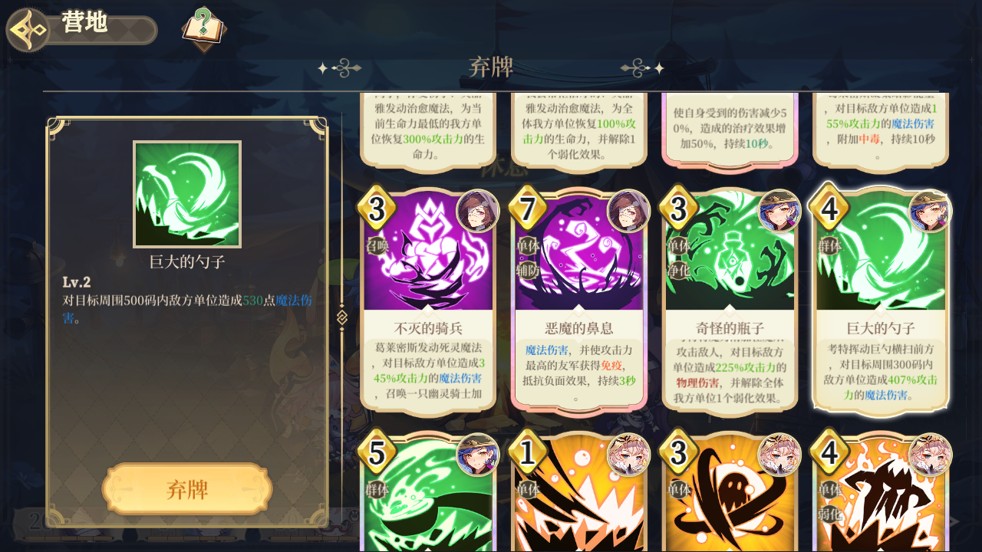Click the large spoon skill icon in detail panel

pyautogui.click(x=187, y=194)
